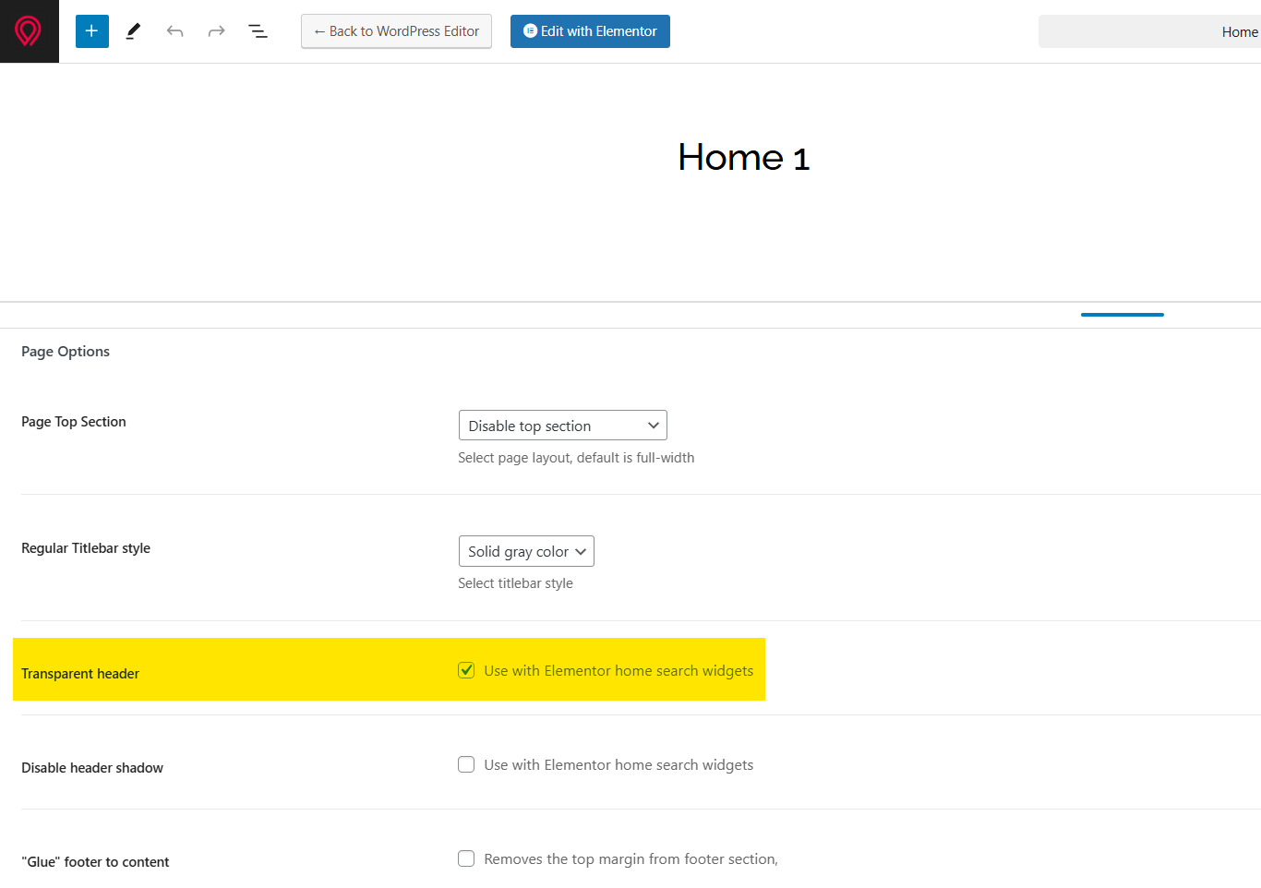Redo the last undone change
Screen dimensions: 1261x888
pos(216,31)
